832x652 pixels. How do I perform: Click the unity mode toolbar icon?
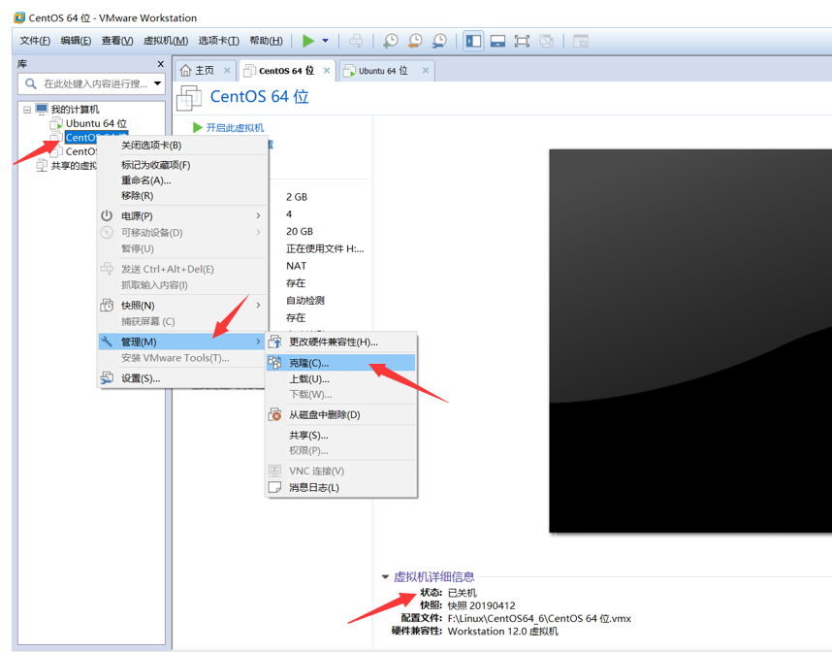coord(547,41)
